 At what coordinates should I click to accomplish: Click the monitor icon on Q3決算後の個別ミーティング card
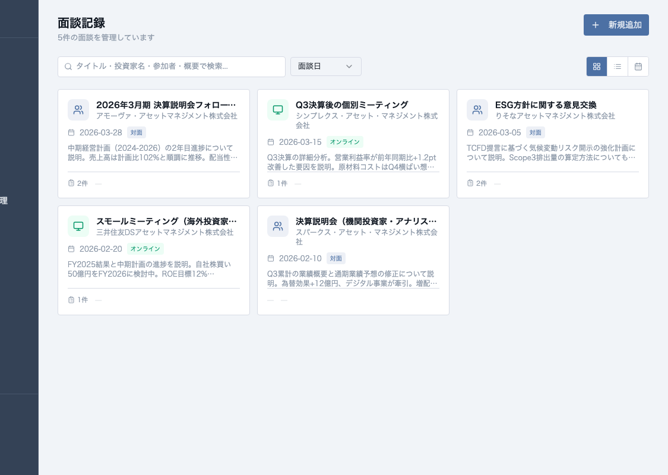[278, 110]
